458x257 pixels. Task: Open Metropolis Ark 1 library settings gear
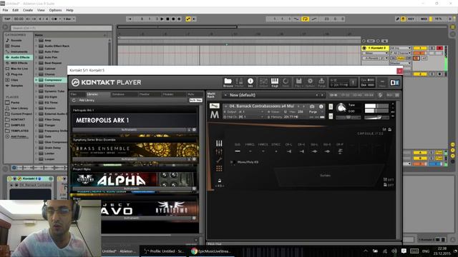[x=194, y=130]
